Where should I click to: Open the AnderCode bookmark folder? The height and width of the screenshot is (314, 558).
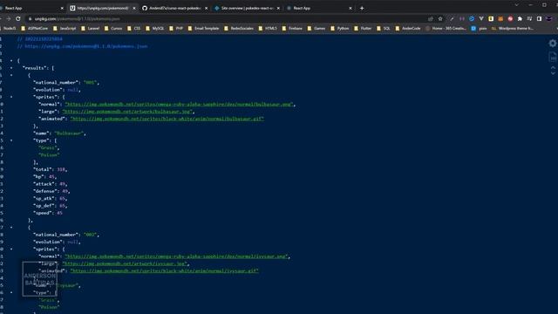(408, 28)
